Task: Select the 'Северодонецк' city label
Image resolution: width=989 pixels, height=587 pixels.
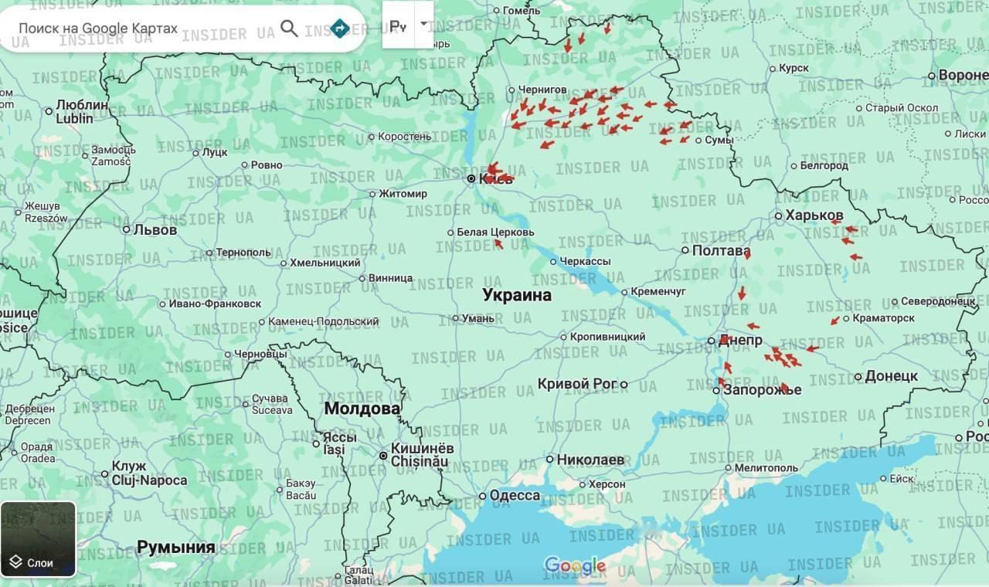Action: pos(937,302)
